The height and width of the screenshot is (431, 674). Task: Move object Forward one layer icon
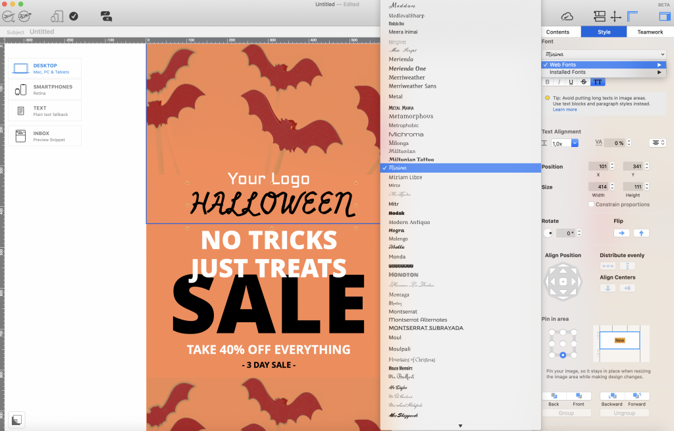click(637, 395)
